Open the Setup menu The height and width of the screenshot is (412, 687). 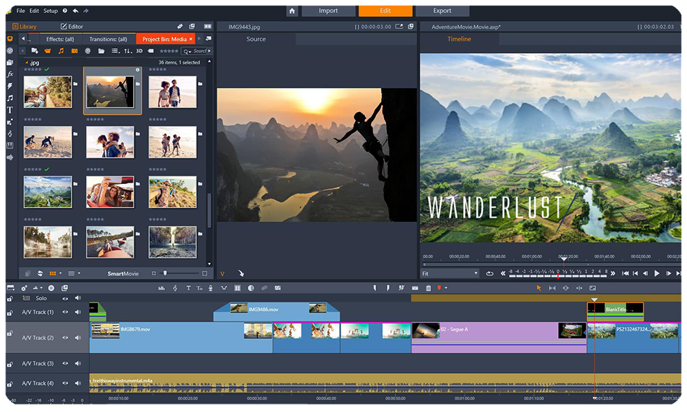(51, 11)
